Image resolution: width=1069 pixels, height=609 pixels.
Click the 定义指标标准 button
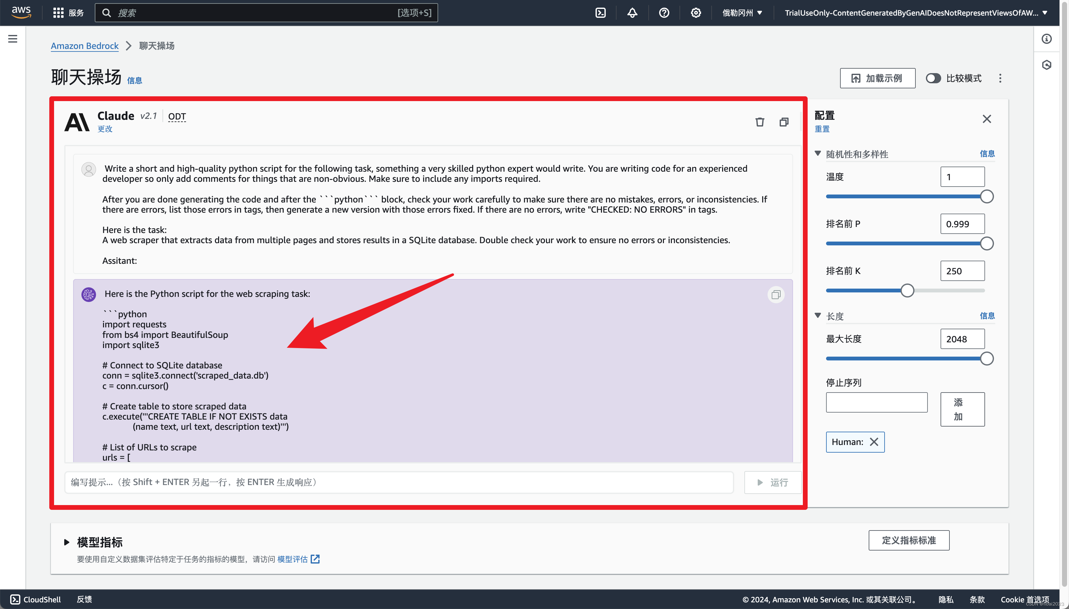pyautogui.click(x=909, y=540)
